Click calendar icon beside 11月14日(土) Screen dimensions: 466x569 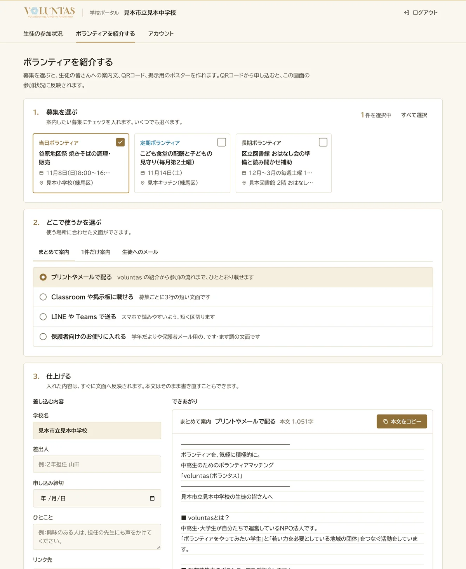[x=143, y=173]
